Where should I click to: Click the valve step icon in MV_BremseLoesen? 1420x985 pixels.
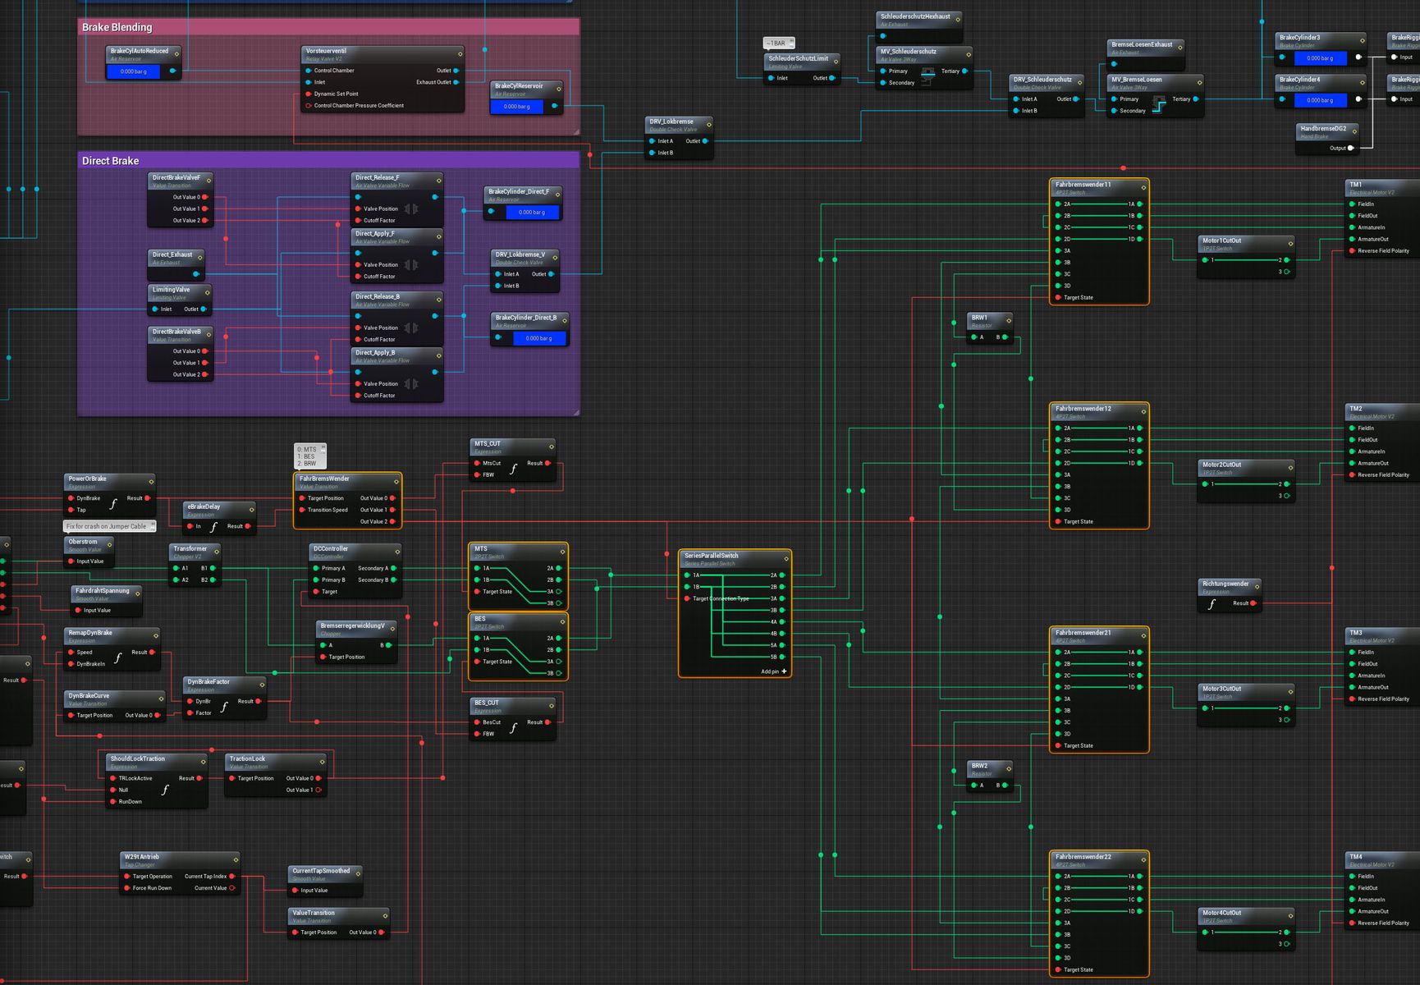pyautogui.click(x=1158, y=104)
